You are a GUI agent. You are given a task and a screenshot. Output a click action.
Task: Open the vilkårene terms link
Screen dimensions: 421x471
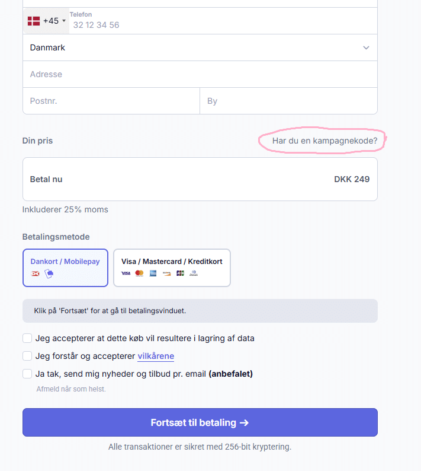click(156, 356)
